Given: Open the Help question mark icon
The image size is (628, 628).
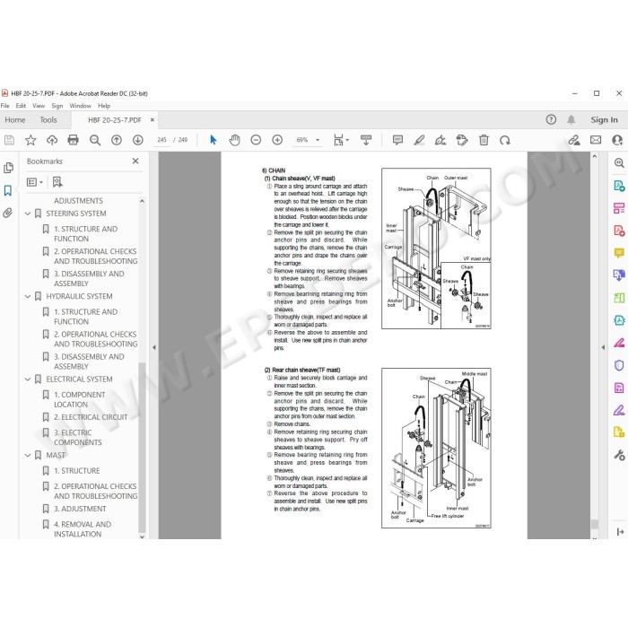Looking at the screenshot, I should [x=551, y=119].
